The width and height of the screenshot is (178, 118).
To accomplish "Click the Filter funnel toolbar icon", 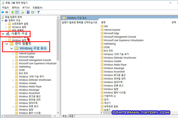I will pos(38,12).
